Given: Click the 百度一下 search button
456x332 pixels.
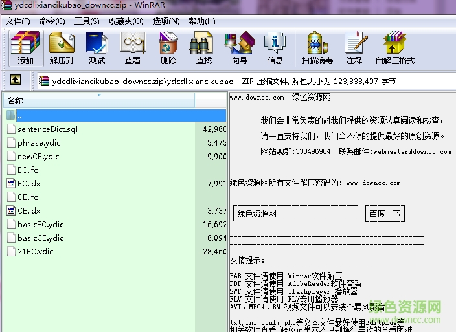Looking at the screenshot, I should pyautogui.click(x=385, y=214).
